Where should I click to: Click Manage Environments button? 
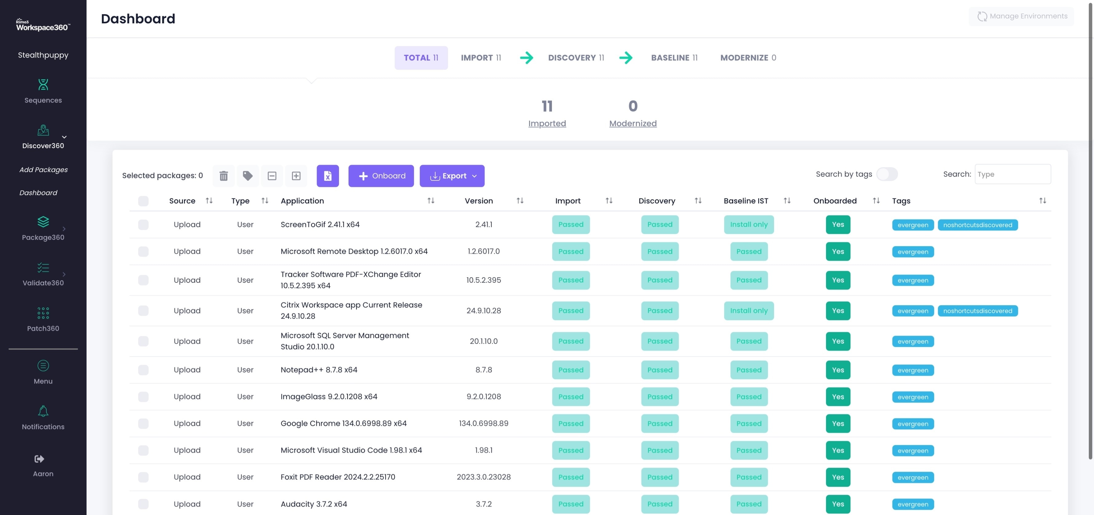pos(1021,16)
